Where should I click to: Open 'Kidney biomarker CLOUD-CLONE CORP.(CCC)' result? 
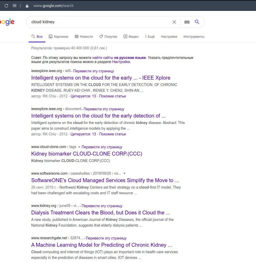click(87, 154)
